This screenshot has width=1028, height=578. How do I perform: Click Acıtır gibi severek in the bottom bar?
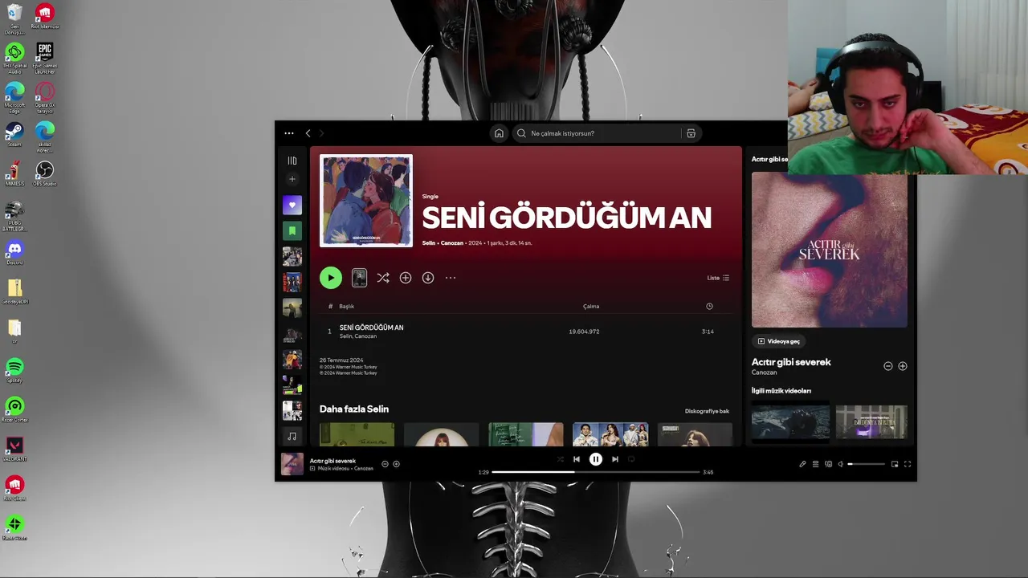[332, 461]
